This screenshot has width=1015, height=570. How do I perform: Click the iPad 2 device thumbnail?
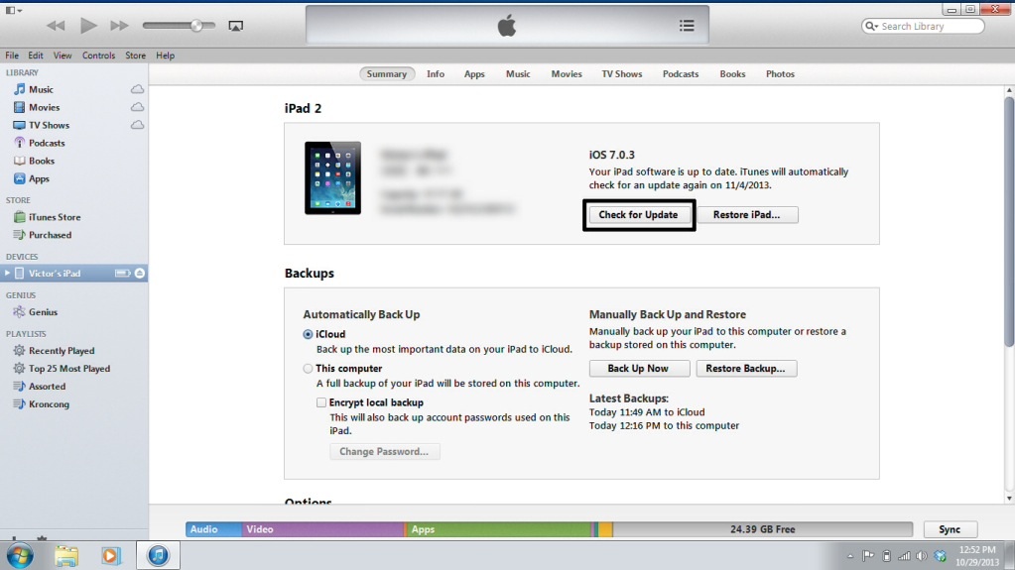coord(332,177)
